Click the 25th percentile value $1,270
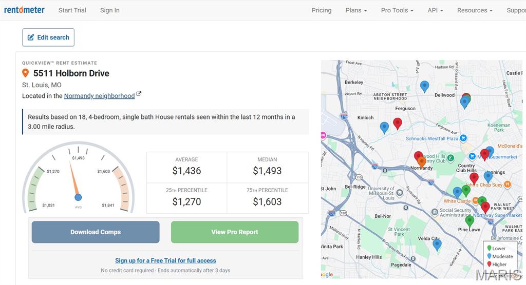This screenshot has width=526, height=285. click(186, 201)
